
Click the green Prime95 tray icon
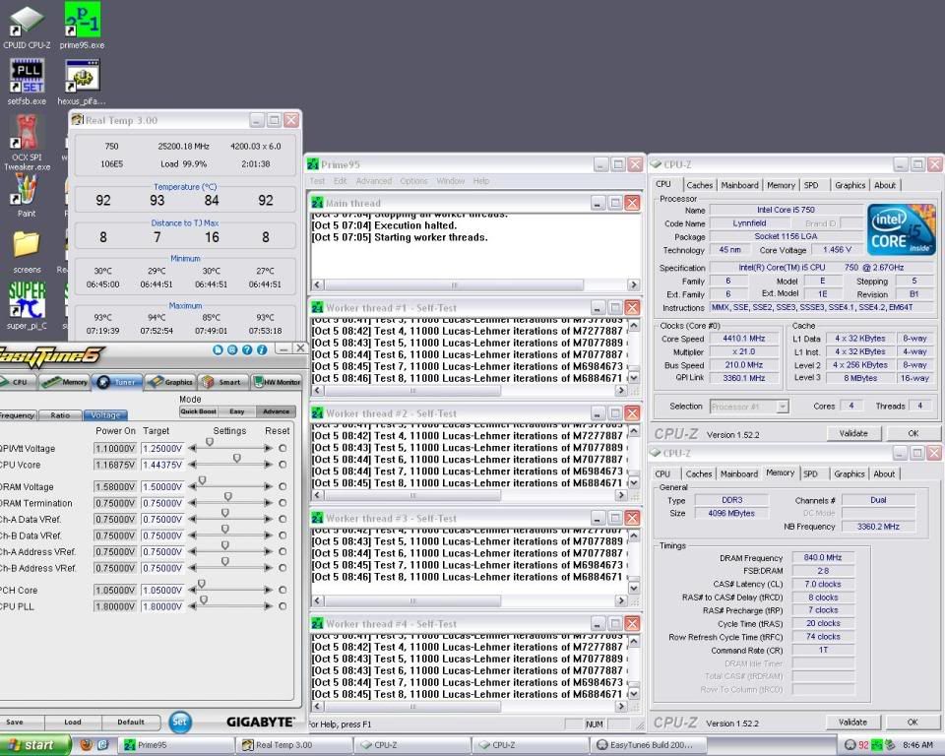tap(876, 745)
